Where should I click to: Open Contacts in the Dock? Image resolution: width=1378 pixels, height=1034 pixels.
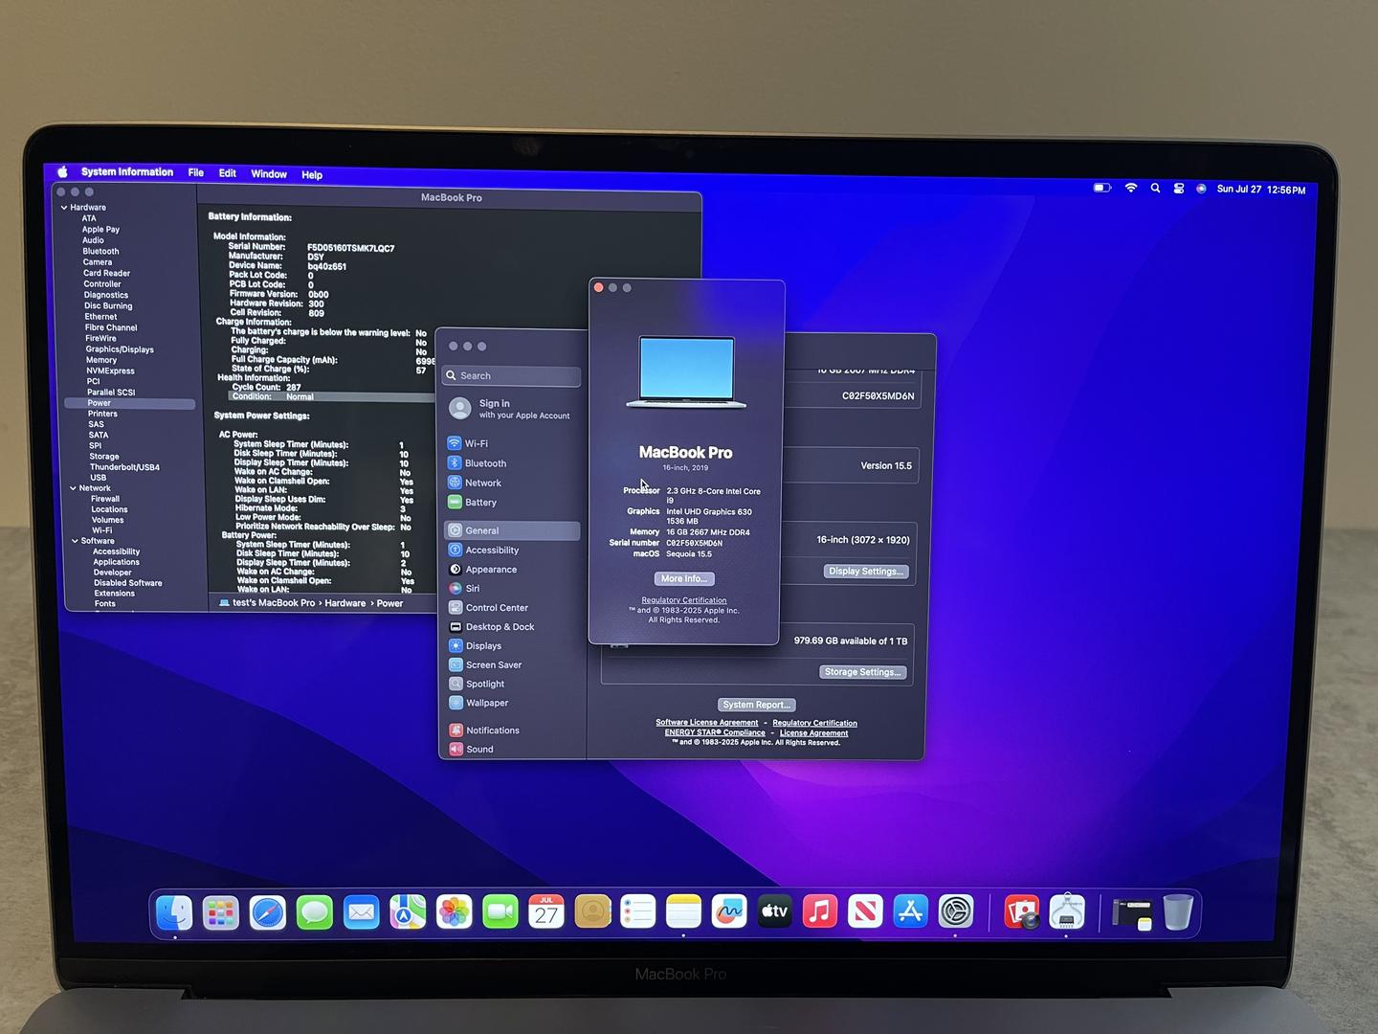592,912
